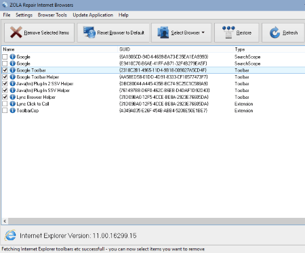Image resolution: width=305 pixels, height=253 pixels.
Task: Check the Google entry with GUID starting 6A1806CD
Action: pyautogui.click(x=5, y=57)
